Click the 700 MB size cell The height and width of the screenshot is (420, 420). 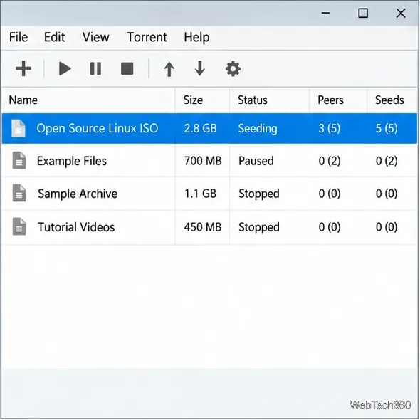point(203,161)
